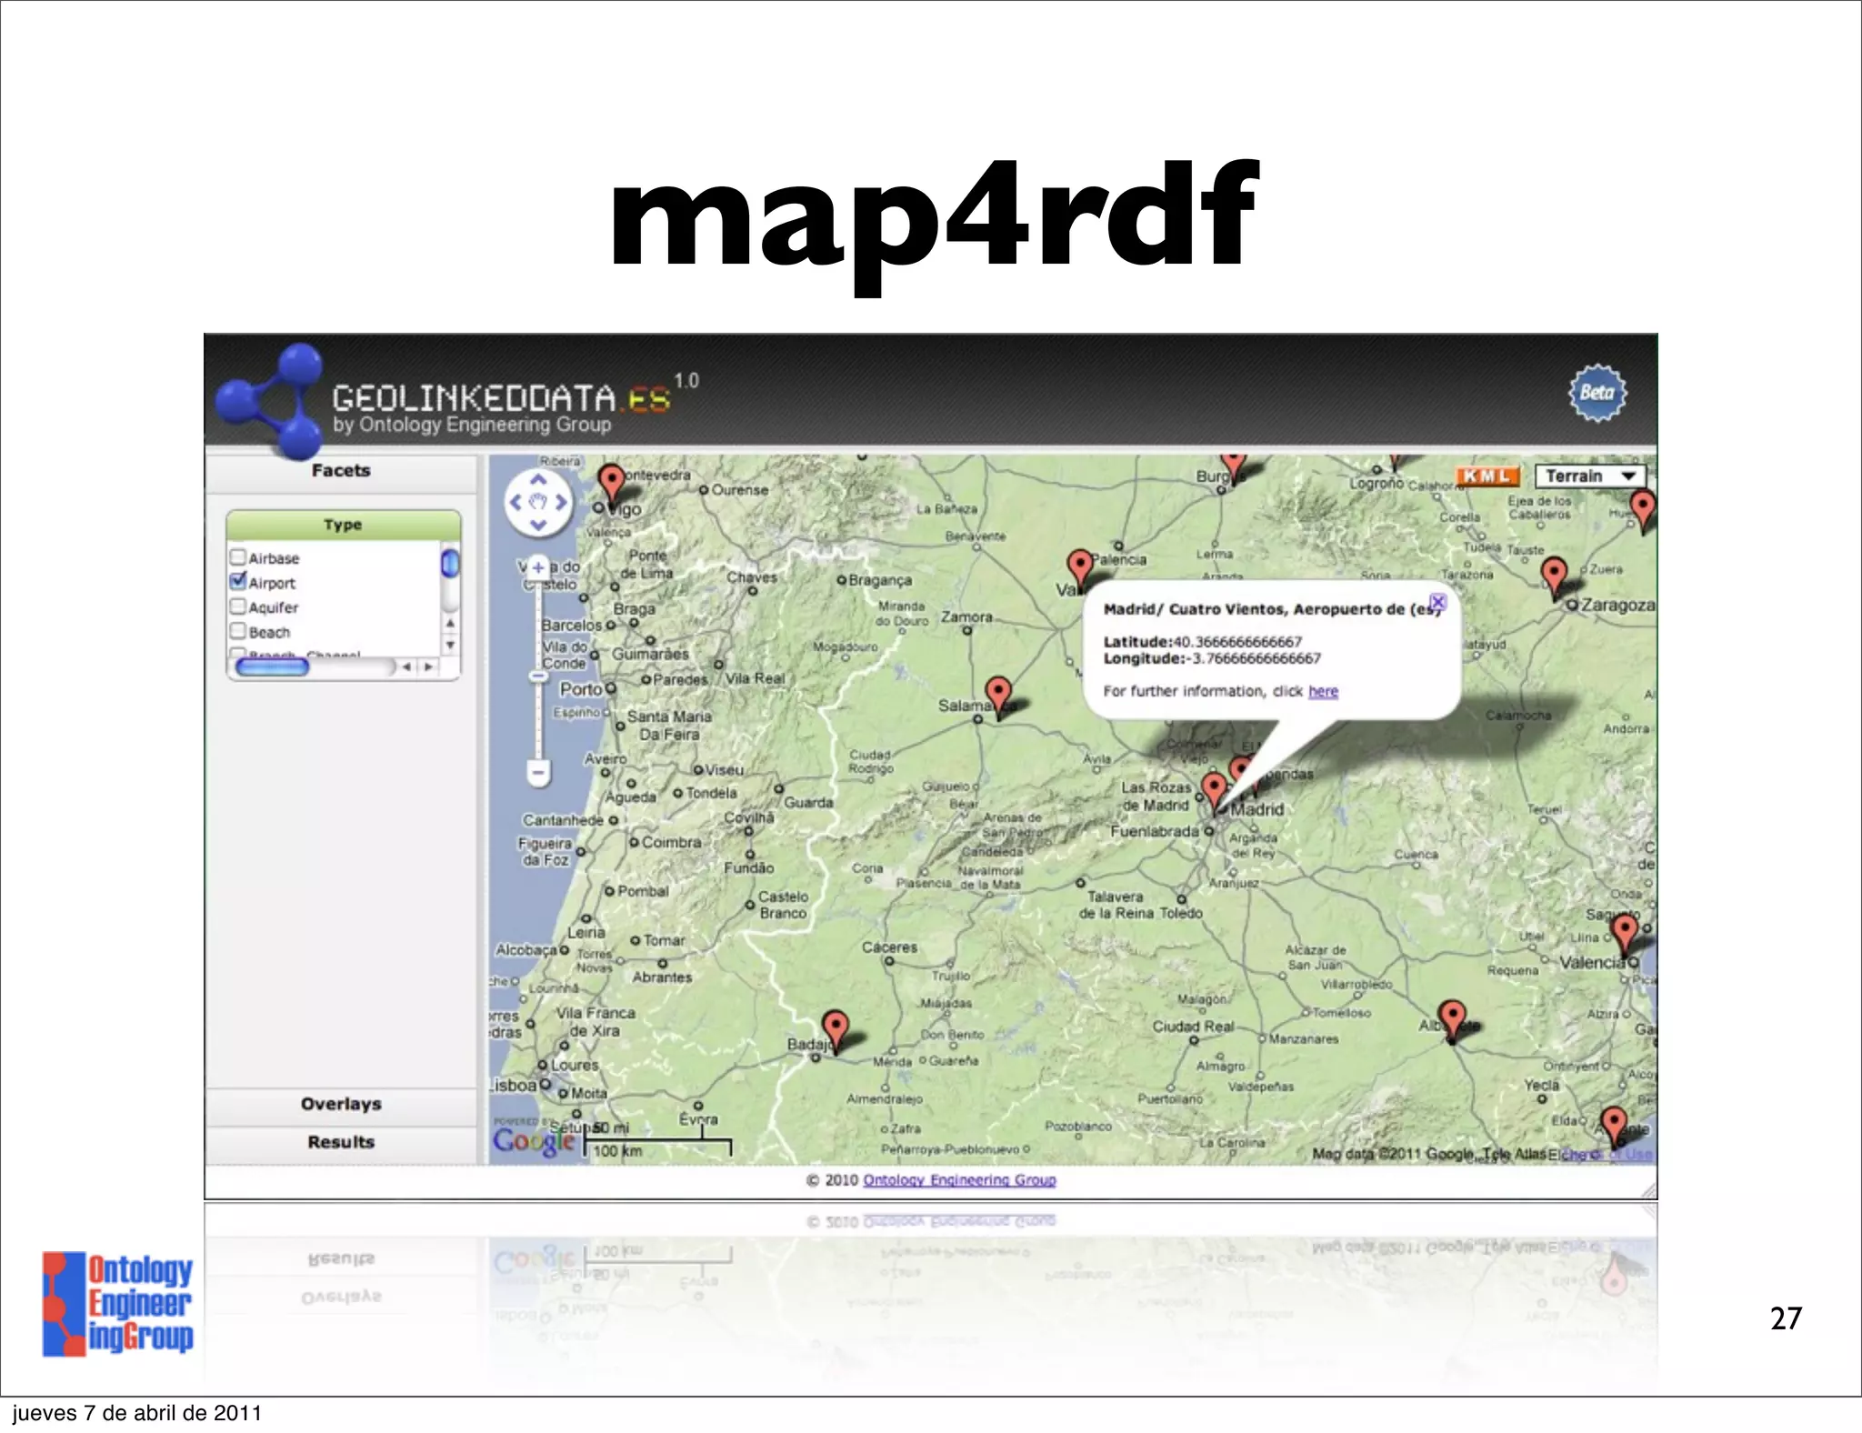This screenshot has width=1862, height=1433.
Task: Click the Google logo on map
Action: 533,1140
